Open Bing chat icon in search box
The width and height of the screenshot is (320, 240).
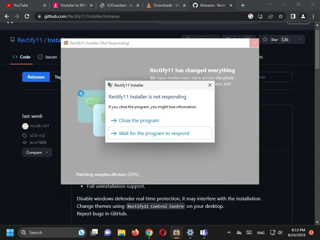click(x=82, y=232)
